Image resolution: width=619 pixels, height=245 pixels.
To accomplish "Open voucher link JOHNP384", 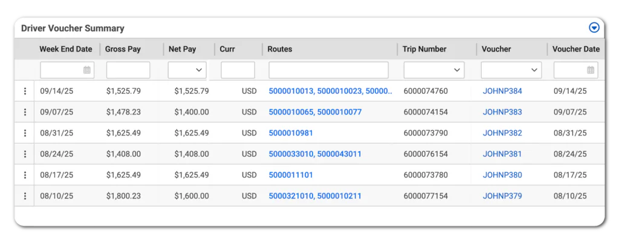I will pos(502,91).
